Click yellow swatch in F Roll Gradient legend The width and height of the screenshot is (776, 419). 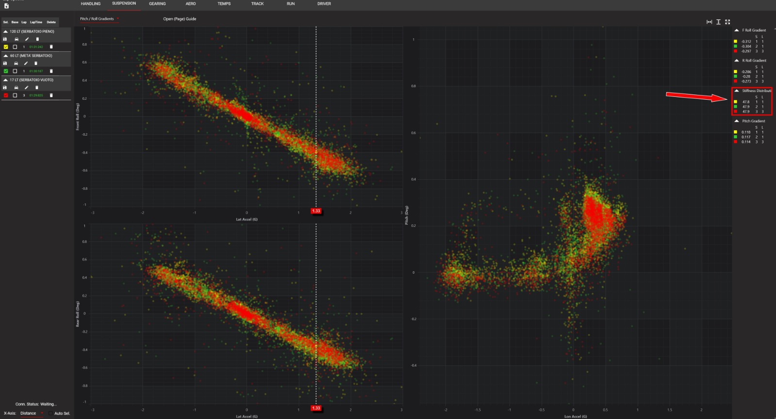(735, 42)
